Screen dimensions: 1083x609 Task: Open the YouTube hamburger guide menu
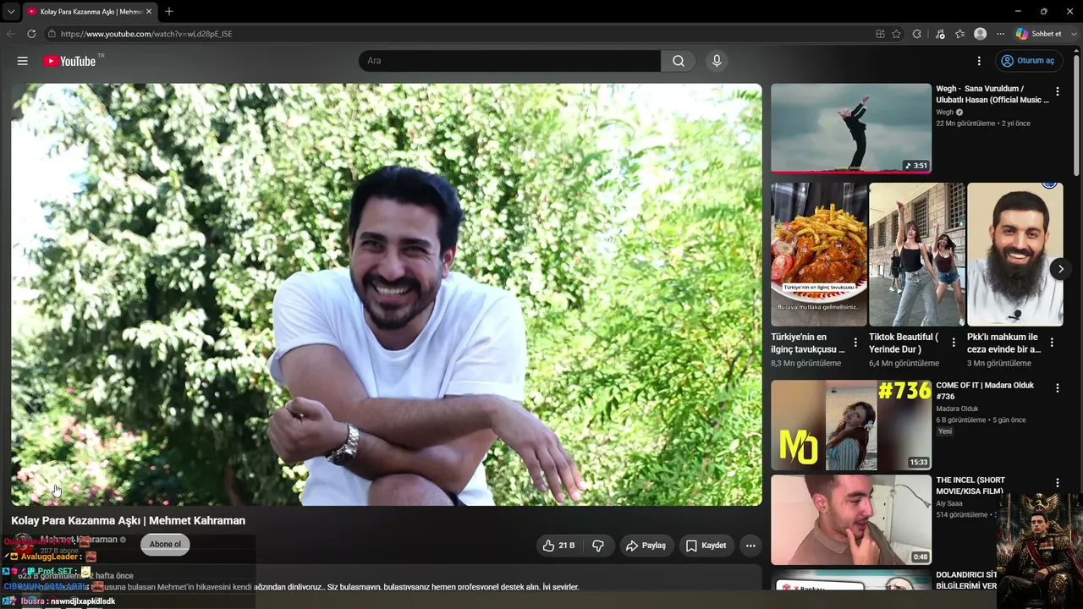pyautogui.click(x=23, y=61)
